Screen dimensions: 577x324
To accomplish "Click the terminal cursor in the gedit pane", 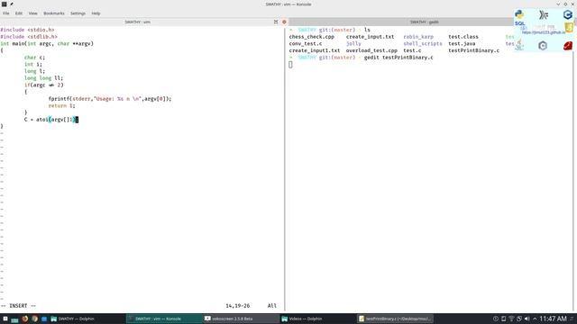I will pos(290,65).
